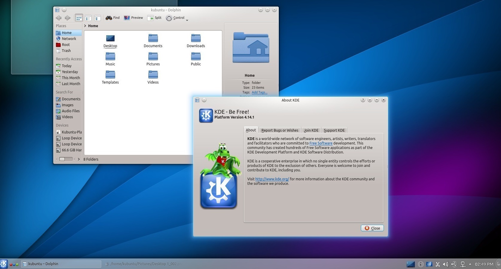This screenshot has height=269, width=501.
Task: Search for Documents in sidebar
Action: click(x=68, y=99)
